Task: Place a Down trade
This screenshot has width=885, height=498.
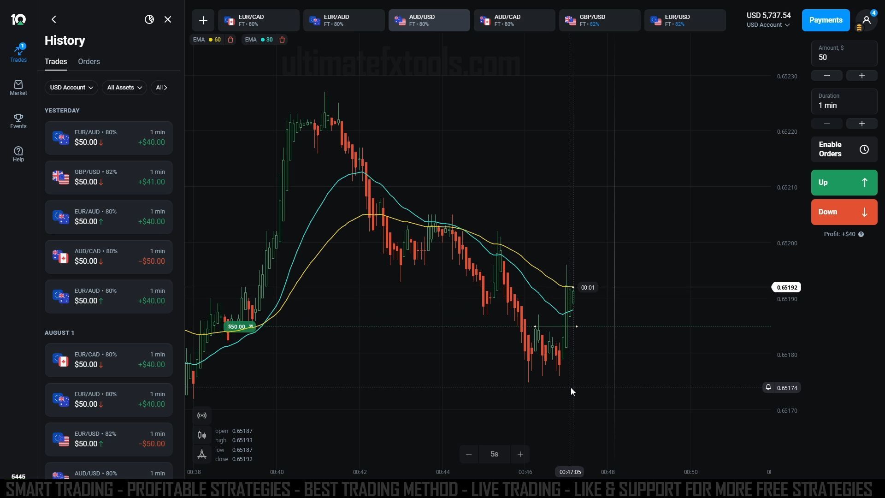Action: tap(844, 212)
